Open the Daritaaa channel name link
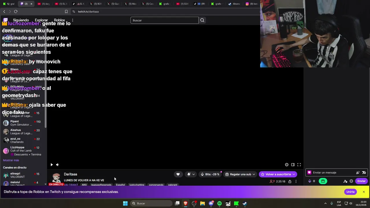 click(71, 174)
